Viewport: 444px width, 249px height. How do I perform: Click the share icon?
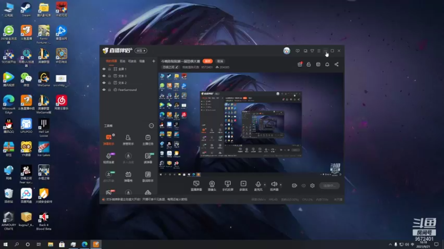(x=336, y=64)
